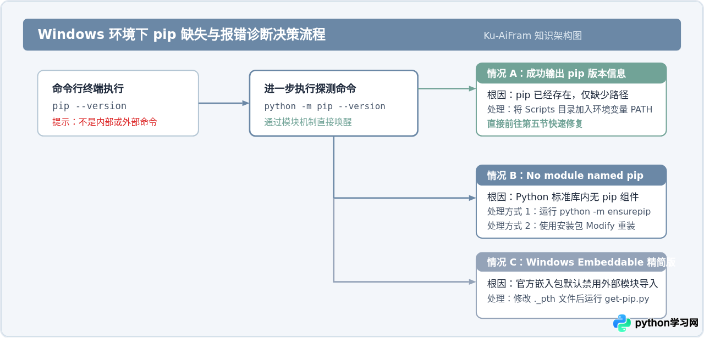
Task: Select the '进一步执行探测命令' heading
Action: point(310,88)
